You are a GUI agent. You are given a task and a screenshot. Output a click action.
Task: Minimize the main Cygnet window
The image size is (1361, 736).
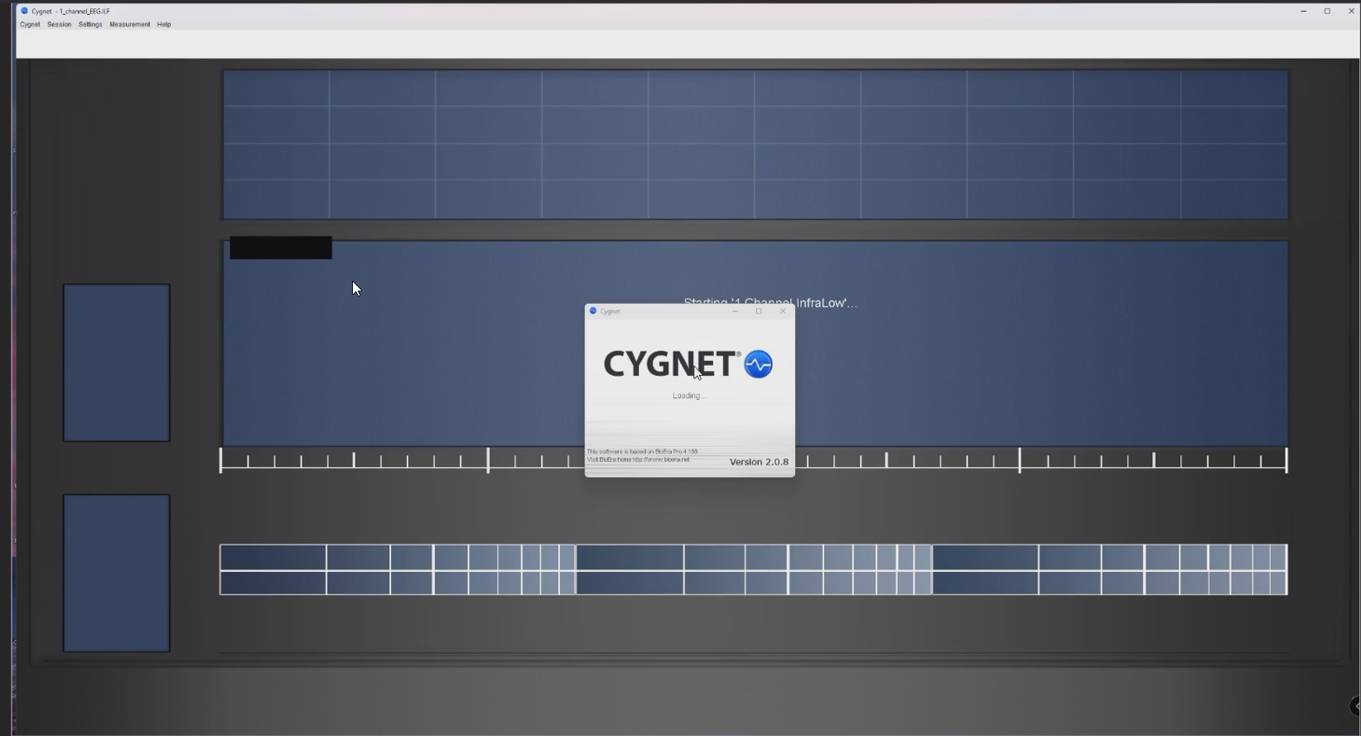1304,11
